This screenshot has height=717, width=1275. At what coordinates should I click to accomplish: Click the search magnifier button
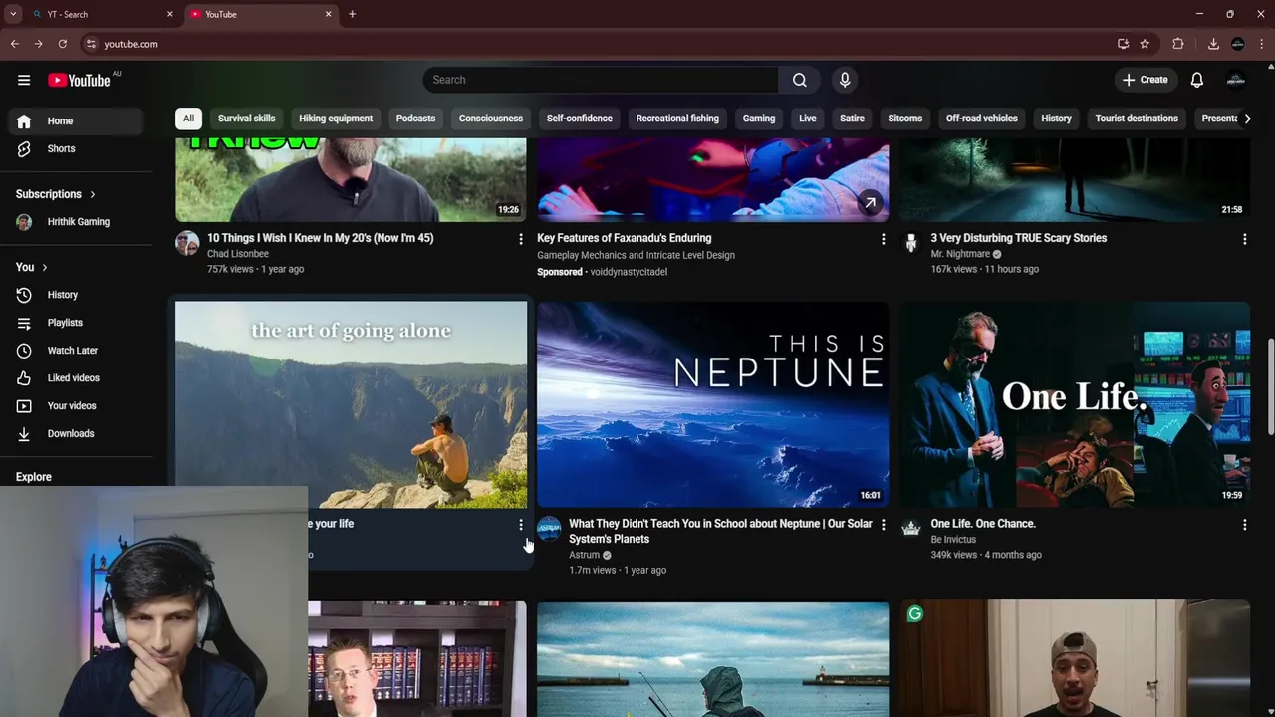(x=800, y=80)
